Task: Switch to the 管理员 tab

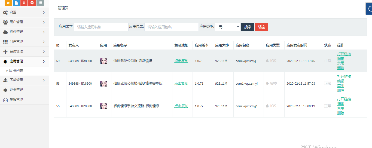Action: (x=63, y=8)
